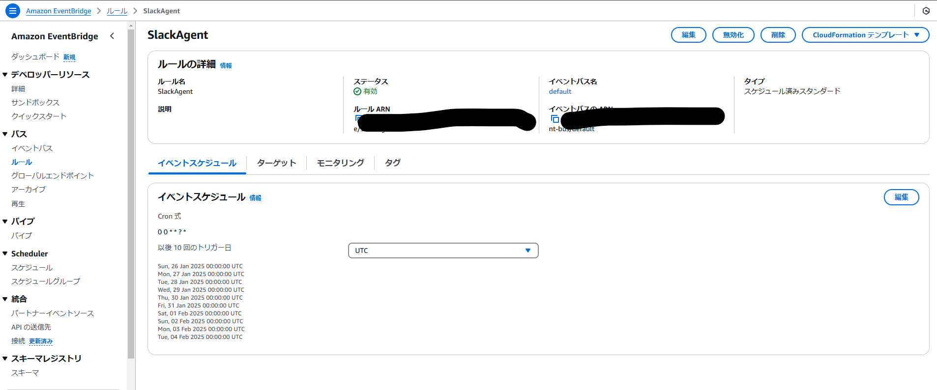Collapse the バス navigation section
The image size is (937, 390).
(5, 134)
